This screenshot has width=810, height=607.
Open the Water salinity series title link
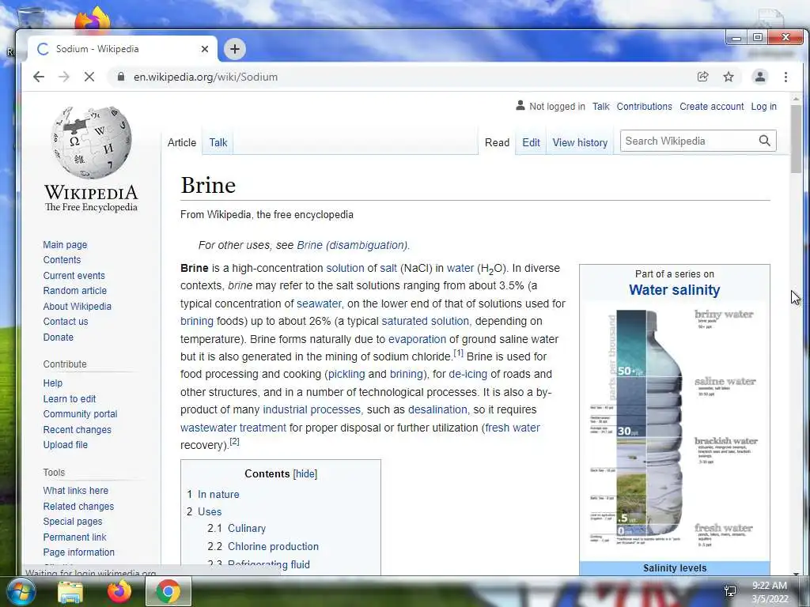[674, 290]
